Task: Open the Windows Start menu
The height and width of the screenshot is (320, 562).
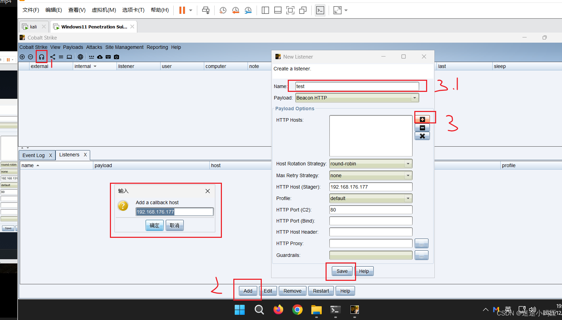Action: coord(240,310)
